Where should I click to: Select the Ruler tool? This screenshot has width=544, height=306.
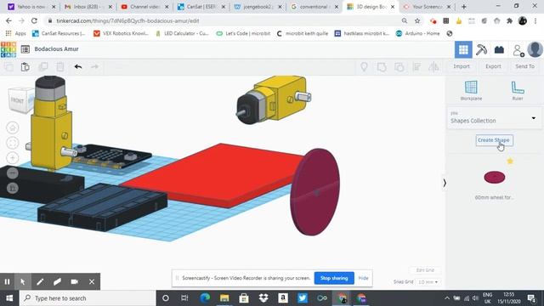[x=518, y=90]
